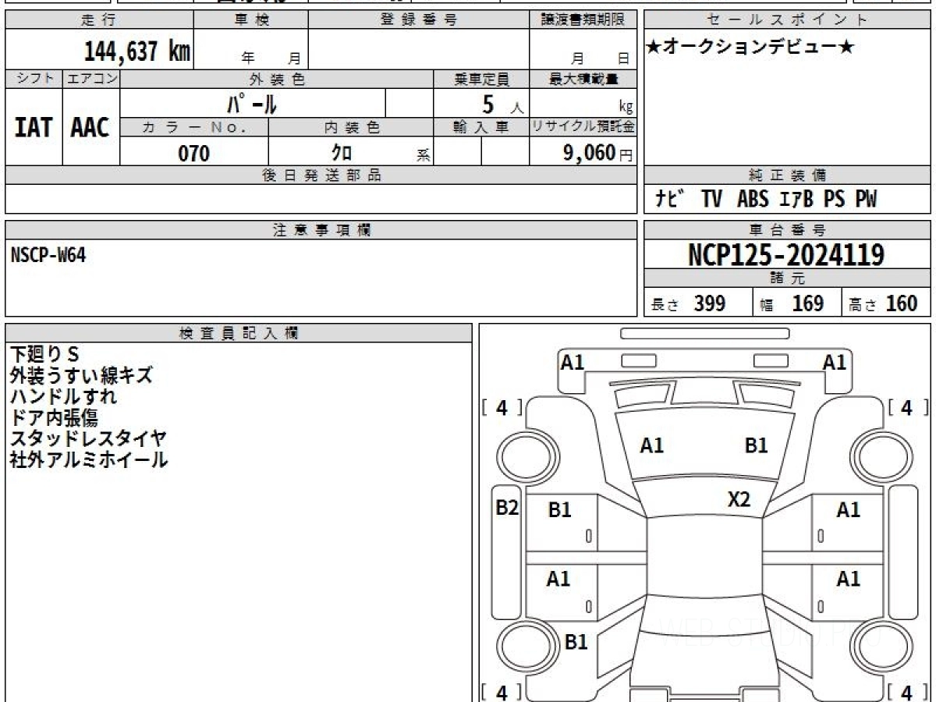Select the 下廻りS inspector note

[45, 353]
